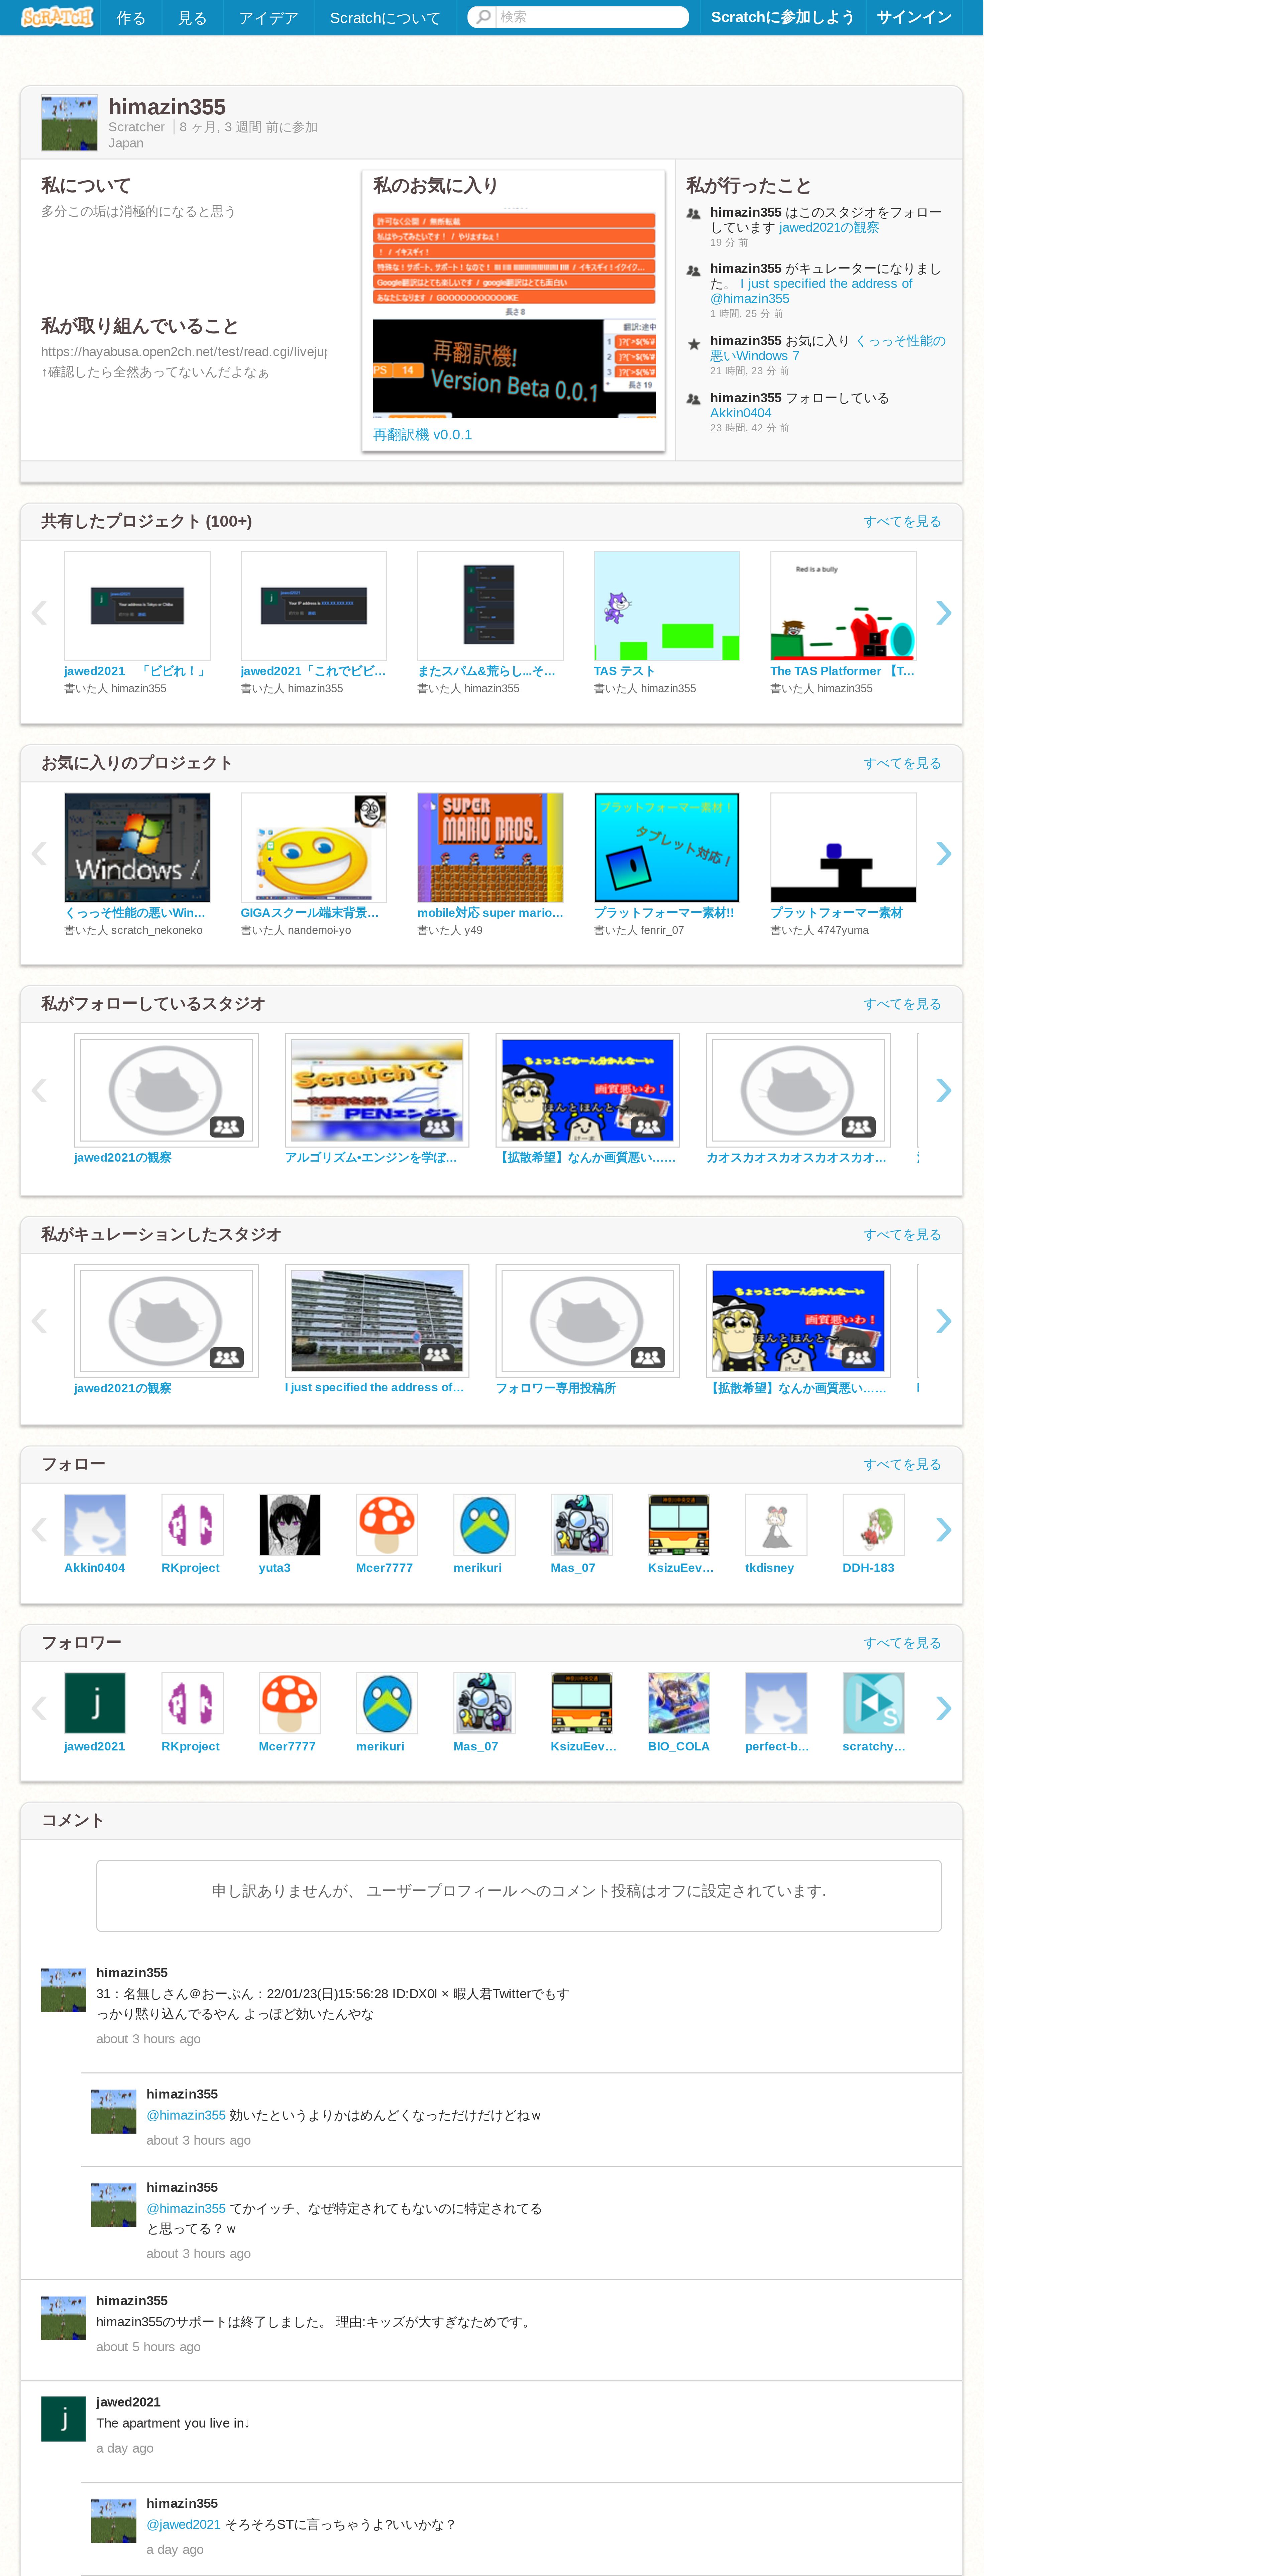Previous arrow in shared projects carousel
The image size is (1288, 2576).
coord(39,613)
